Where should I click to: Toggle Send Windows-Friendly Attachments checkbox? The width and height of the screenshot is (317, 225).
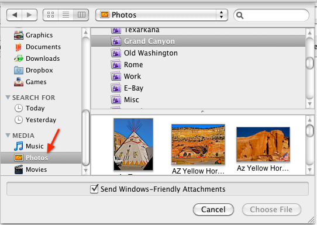pyautogui.click(x=94, y=189)
